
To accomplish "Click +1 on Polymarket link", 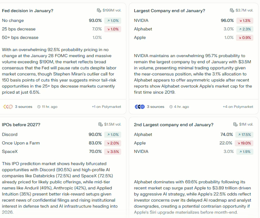I will click(x=106, y=107).
